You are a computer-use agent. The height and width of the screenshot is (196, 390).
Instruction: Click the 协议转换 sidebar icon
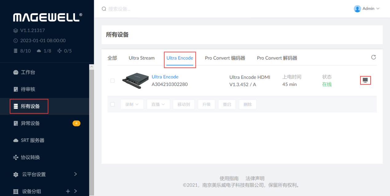click(x=16, y=157)
